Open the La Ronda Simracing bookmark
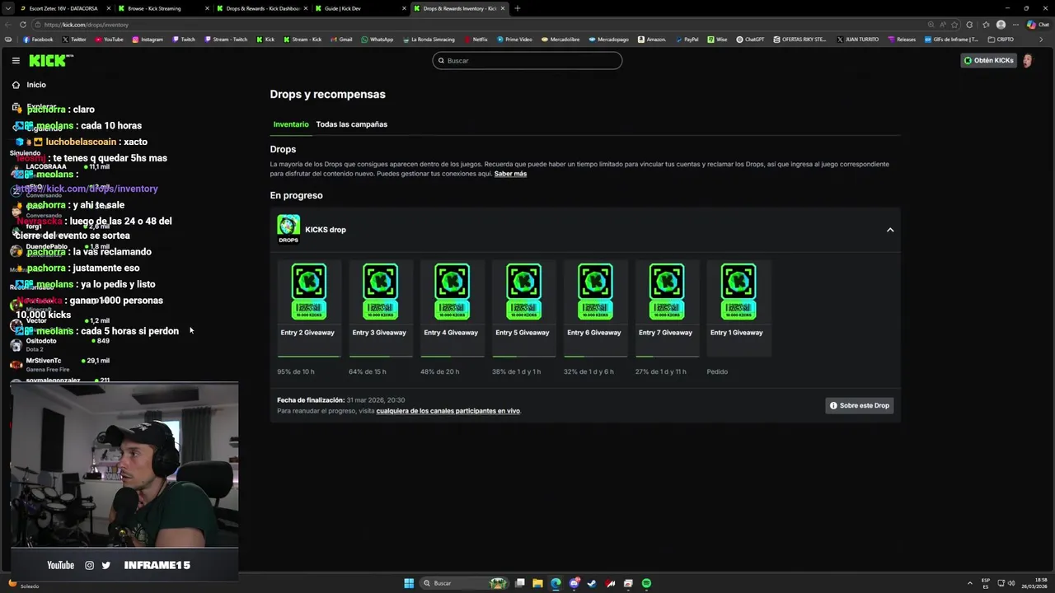This screenshot has height=593, width=1055. tap(429, 39)
